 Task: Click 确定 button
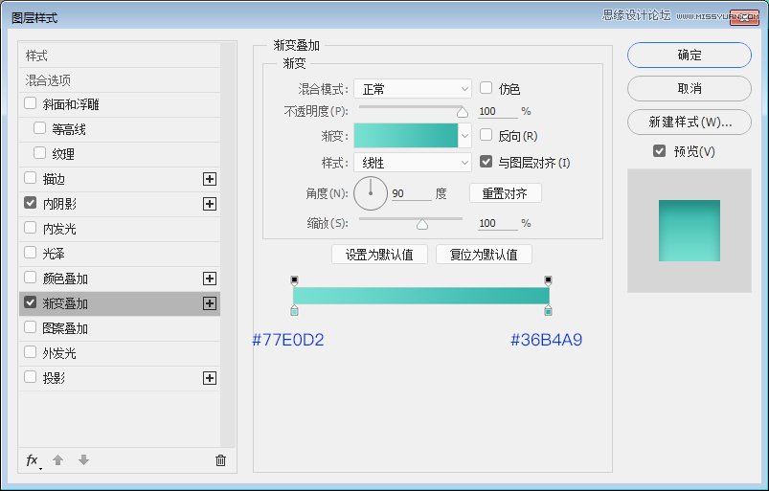690,55
